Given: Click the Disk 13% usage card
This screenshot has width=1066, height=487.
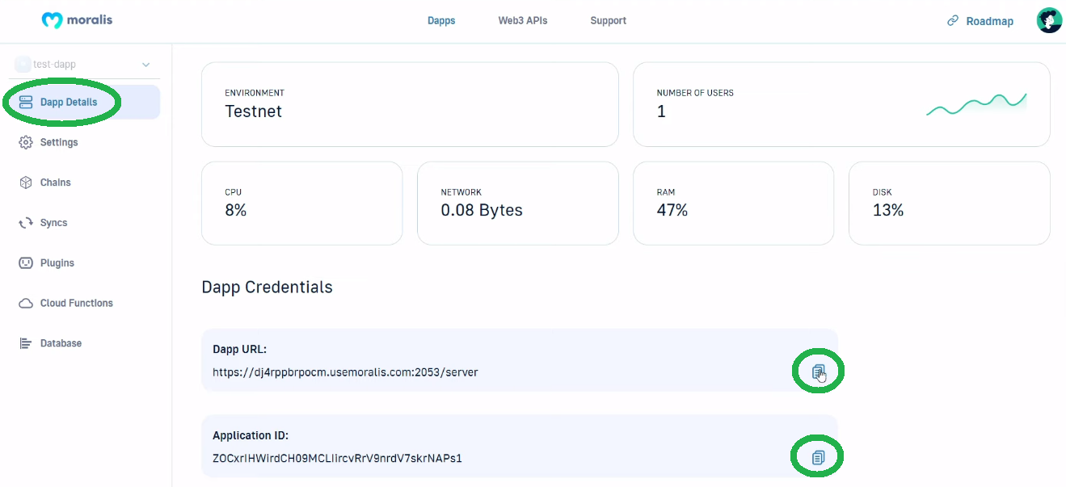Looking at the screenshot, I should pyautogui.click(x=949, y=203).
